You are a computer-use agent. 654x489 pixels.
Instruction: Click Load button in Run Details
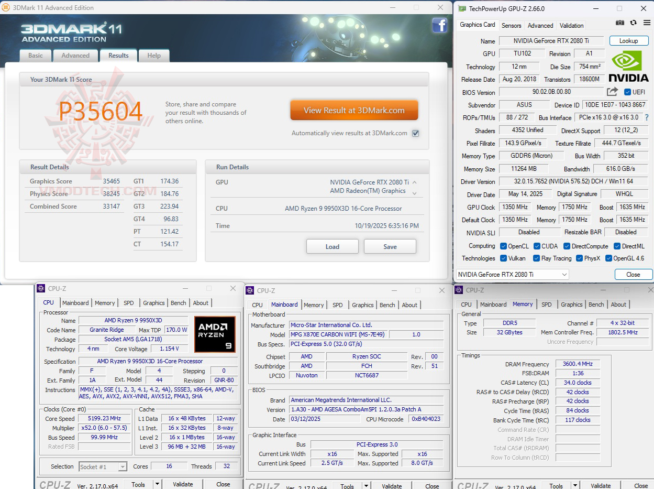click(x=332, y=246)
